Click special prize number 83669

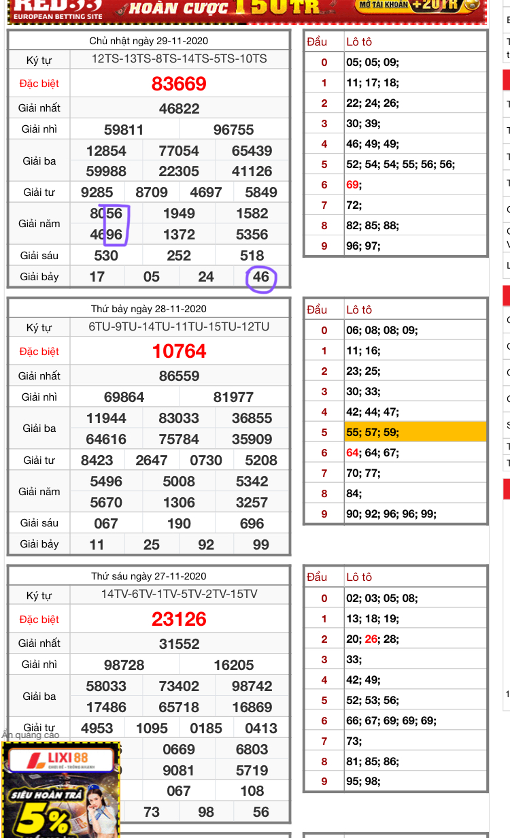[179, 84]
